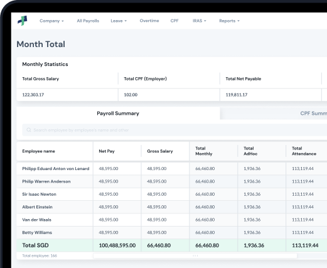Viewport: 327px width, 268px height.
Task: Select employee Sir Isaac Newton
Action: pos(39,194)
